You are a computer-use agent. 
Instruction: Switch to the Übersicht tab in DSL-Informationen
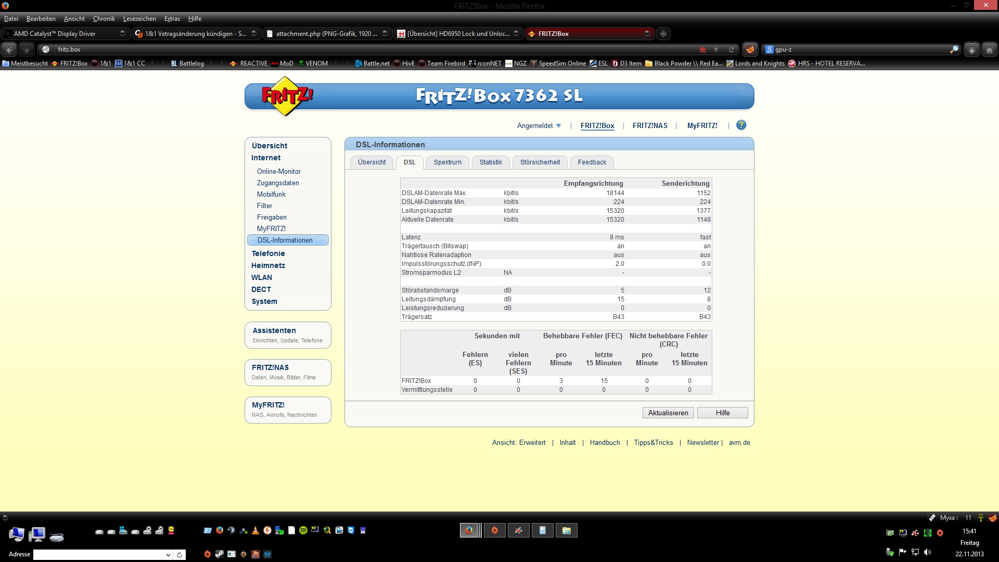tap(372, 162)
